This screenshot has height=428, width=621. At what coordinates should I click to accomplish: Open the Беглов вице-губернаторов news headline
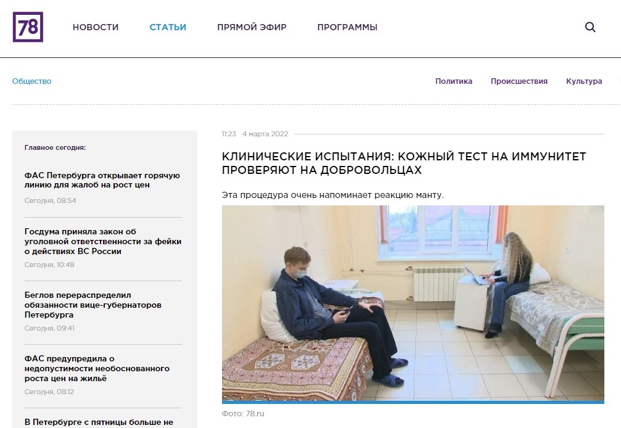click(93, 305)
